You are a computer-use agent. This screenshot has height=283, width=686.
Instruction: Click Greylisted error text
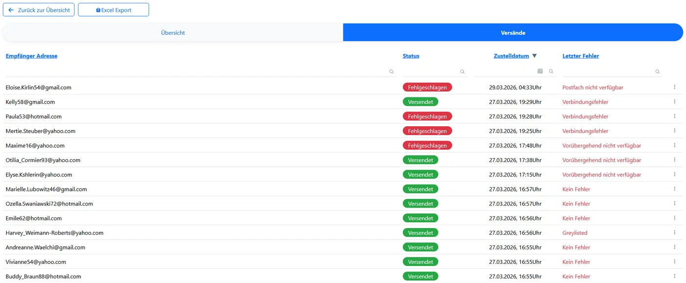(575, 233)
